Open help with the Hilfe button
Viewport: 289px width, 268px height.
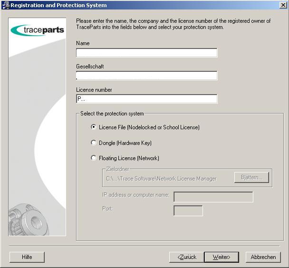point(27,257)
